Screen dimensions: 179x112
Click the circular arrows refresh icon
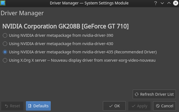tap(137, 94)
